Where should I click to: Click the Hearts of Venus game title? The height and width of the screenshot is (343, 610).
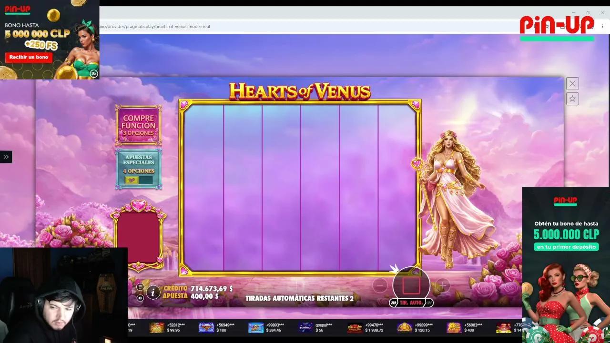click(300, 91)
